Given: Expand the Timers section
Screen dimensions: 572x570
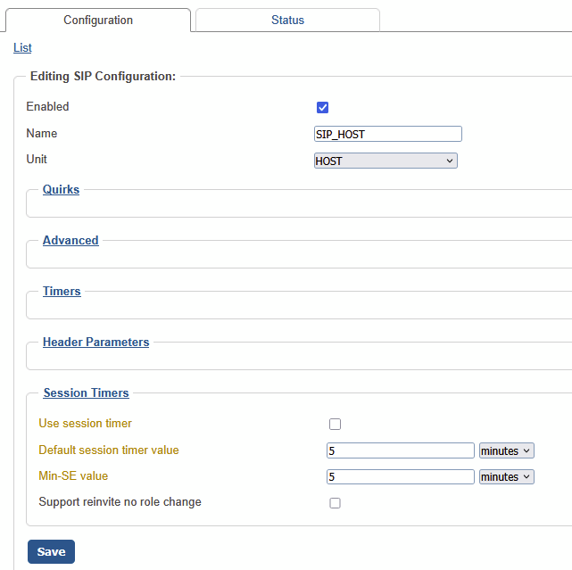Looking at the screenshot, I should (x=62, y=291).
